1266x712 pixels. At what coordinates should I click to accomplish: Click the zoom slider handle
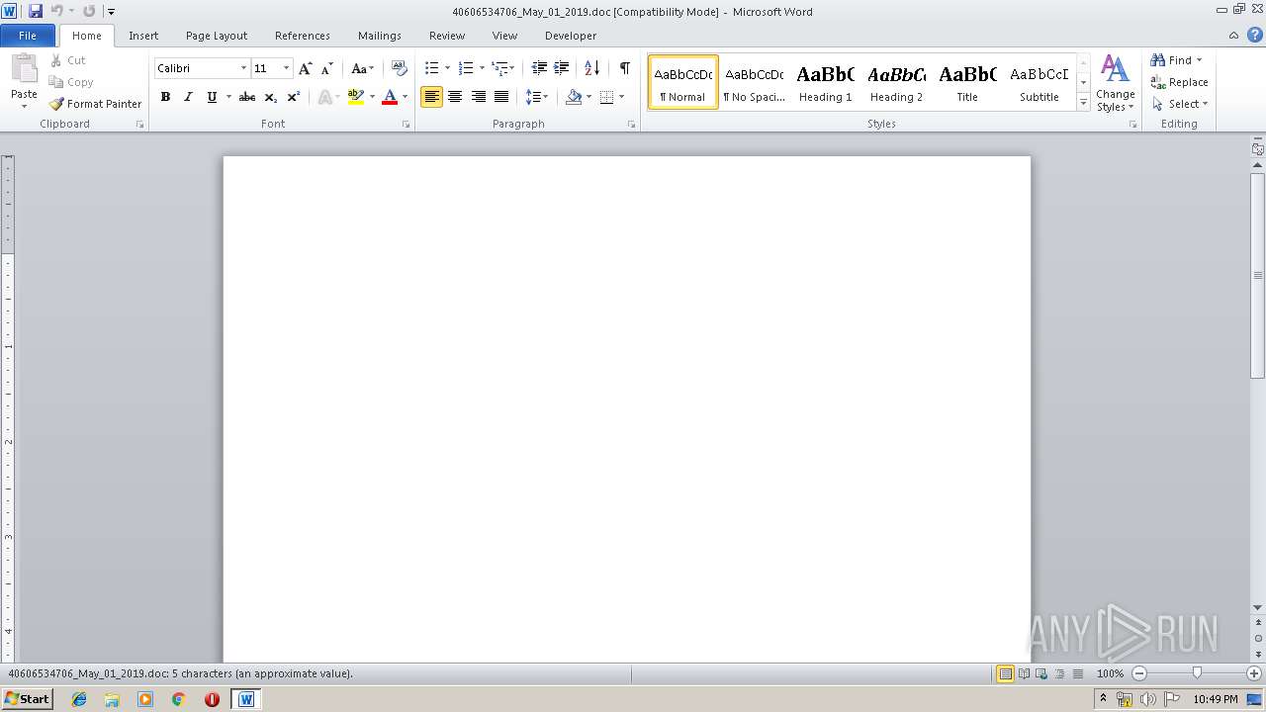(x=1197, y=673)
